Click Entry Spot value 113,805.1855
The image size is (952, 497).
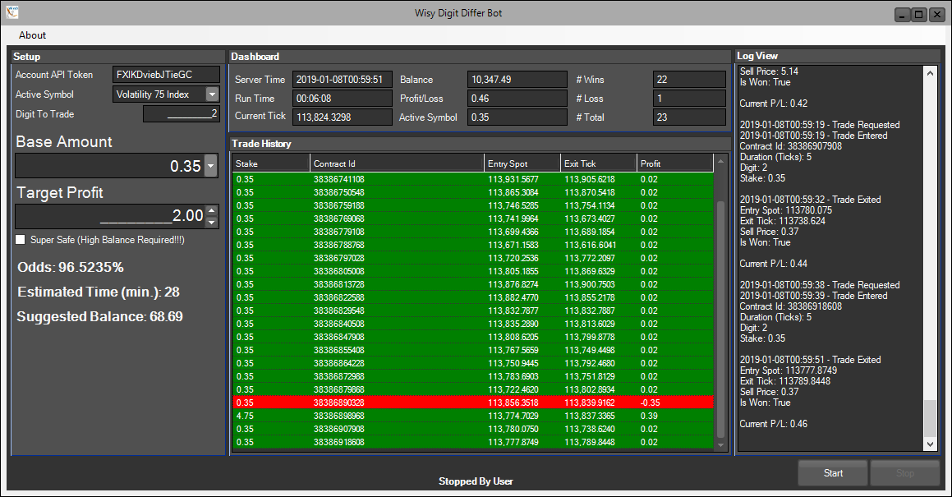coord(513,271)
